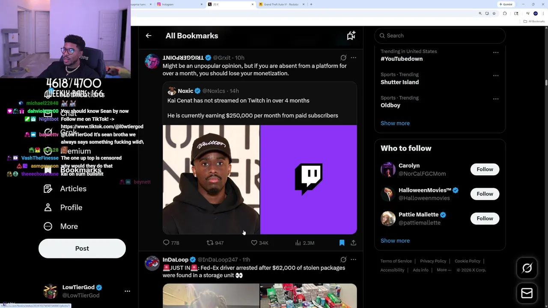Open Carolyn's profile avatar

388,169
